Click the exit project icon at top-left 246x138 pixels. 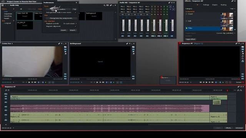point(3,2)
